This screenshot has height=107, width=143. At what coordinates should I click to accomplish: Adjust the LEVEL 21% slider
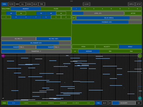98,13
